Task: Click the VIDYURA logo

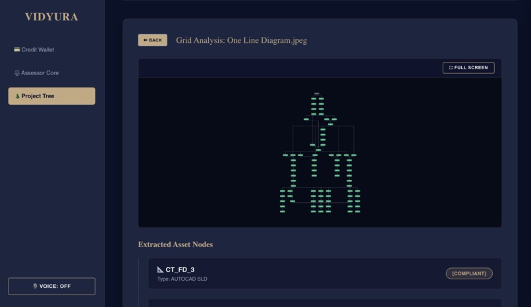Action: pos(51,17)
